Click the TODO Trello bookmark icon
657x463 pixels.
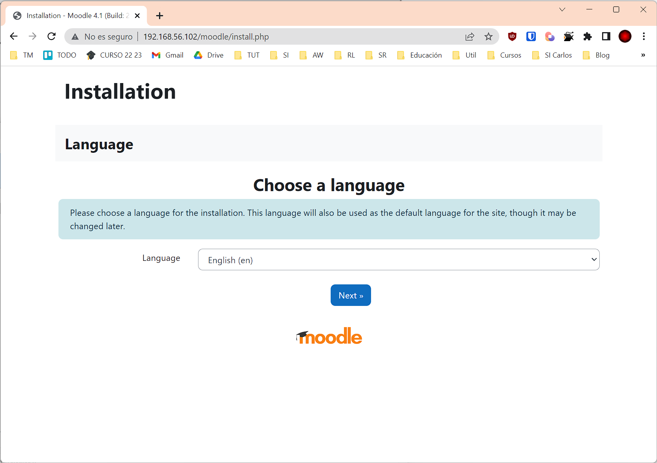coord(47,55)
